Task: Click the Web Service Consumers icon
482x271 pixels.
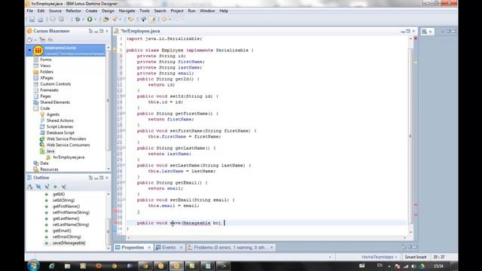Action: [42, 145]
